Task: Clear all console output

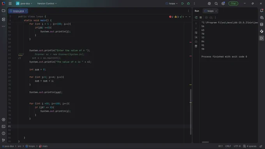Action: (196, 46)
